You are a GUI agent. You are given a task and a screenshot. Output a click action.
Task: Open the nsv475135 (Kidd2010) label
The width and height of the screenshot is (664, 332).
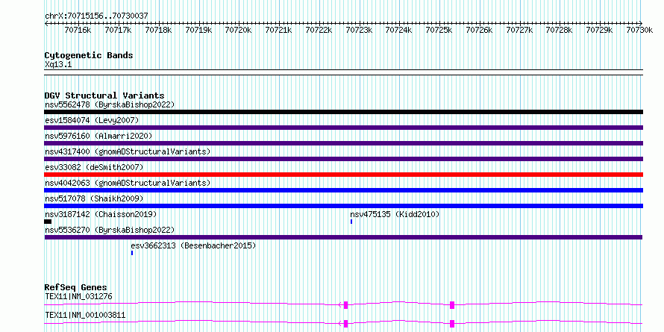395,214
